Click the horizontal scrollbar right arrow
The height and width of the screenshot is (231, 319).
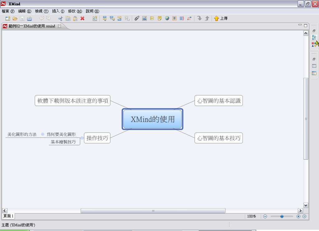click(301, 211)
